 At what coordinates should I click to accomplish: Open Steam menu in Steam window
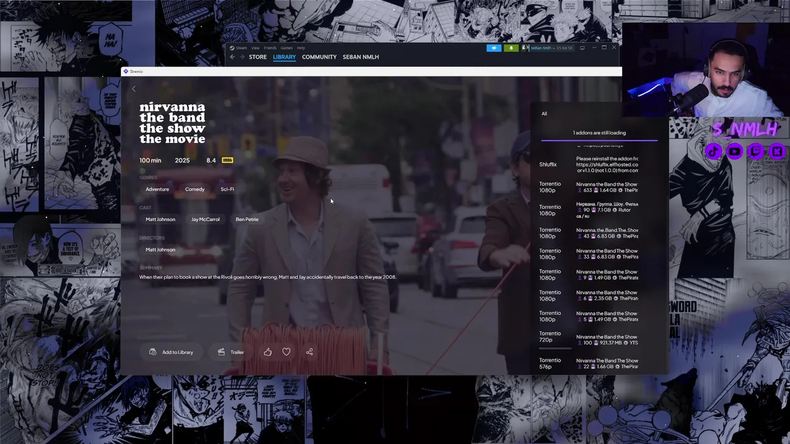pyautogui.click(x=241, y=48)
